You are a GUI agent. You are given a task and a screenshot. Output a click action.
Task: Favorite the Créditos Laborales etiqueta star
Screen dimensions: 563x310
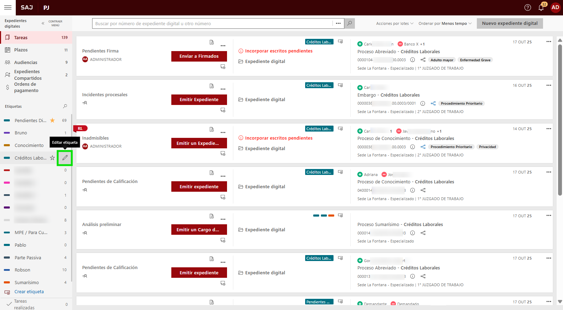(x=52, y=158)
